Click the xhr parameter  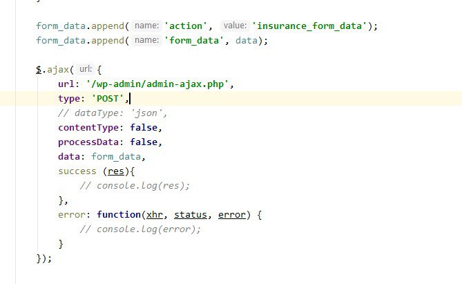coord(155,215)
